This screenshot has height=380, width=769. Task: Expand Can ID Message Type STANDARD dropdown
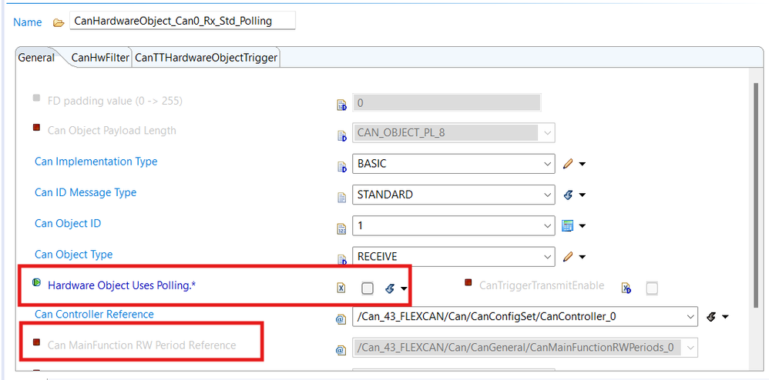(547, 195)
